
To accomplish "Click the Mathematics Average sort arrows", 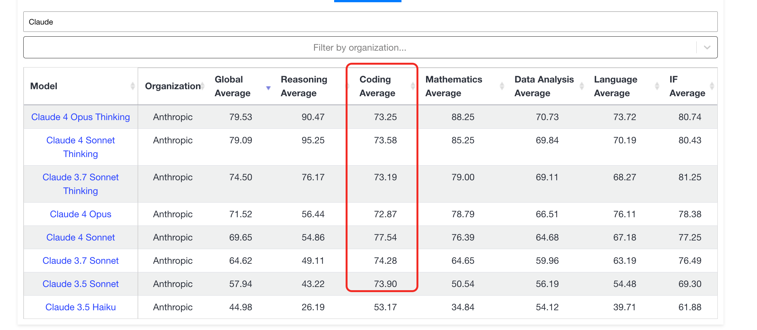I will click(502, 86).
